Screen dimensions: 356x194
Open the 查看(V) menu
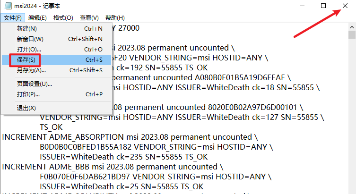pyautogui.click(x=89, y=18)
